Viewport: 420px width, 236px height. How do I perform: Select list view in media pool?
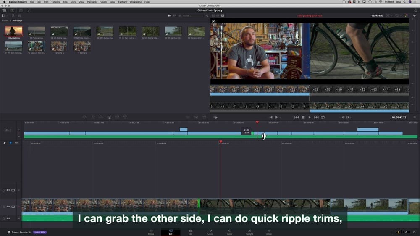(179, 16)
